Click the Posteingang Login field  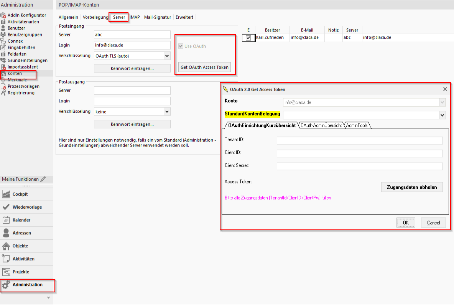pyautogui.click(x=132, y=45)
